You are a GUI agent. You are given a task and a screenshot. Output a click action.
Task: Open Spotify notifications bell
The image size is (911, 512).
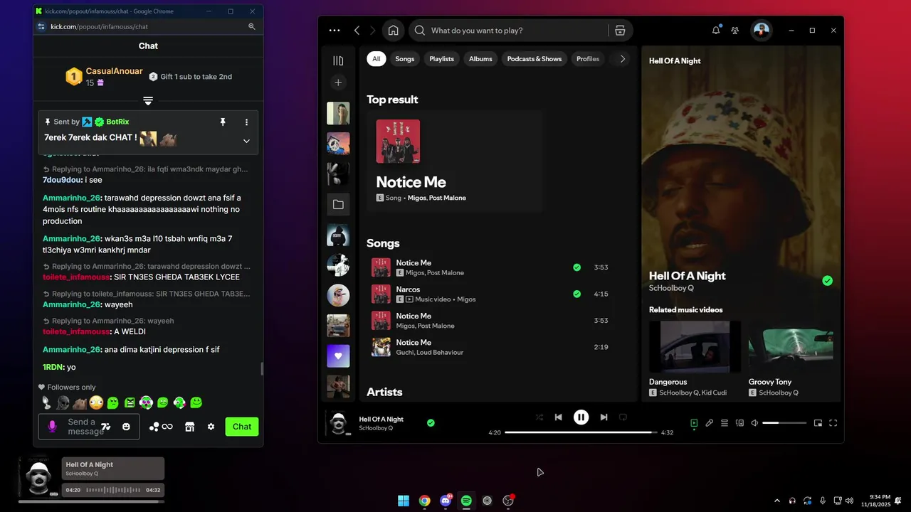(716, 31)
